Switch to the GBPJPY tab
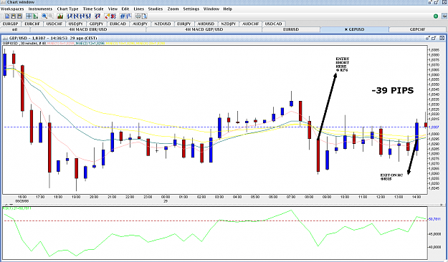The width and height of the screenshot is (448, 262). point(97,24)
